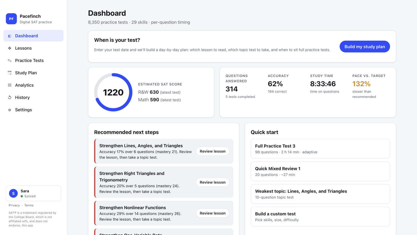Open the Terms link
Screen dimensions: 417x235
[x=29, y=205]
